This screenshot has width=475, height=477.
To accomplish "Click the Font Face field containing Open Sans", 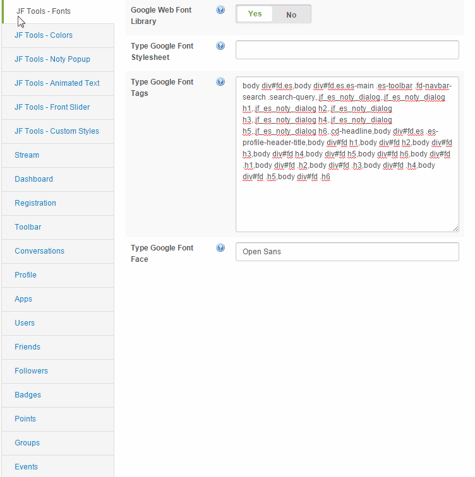I will [x=347, y=252].
